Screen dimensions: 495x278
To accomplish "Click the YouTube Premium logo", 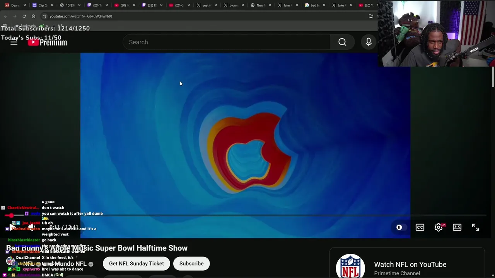I will (47, 42).
